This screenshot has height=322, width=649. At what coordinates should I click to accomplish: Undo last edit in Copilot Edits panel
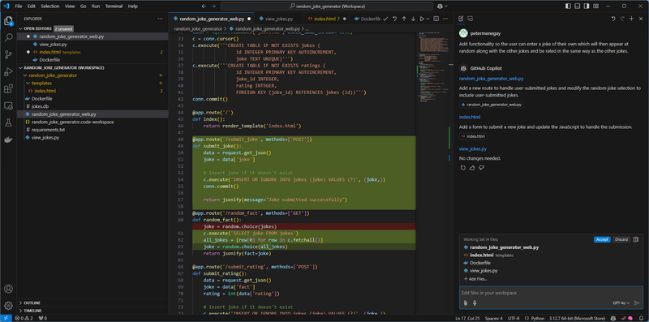coord(613,19)
